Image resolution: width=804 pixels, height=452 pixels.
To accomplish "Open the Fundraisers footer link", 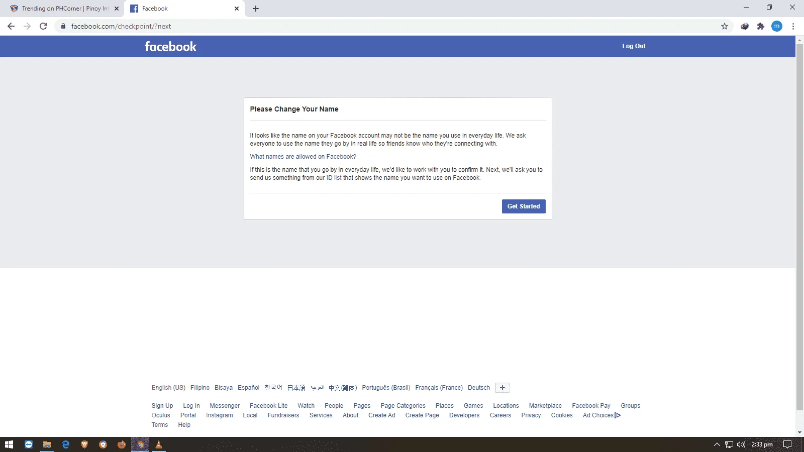I will pos(283,415).
